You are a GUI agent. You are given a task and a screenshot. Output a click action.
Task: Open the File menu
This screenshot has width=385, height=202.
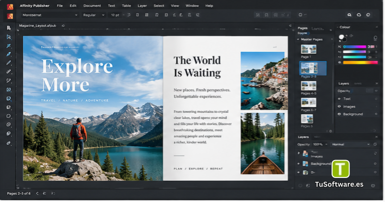(x=60, y=6)
